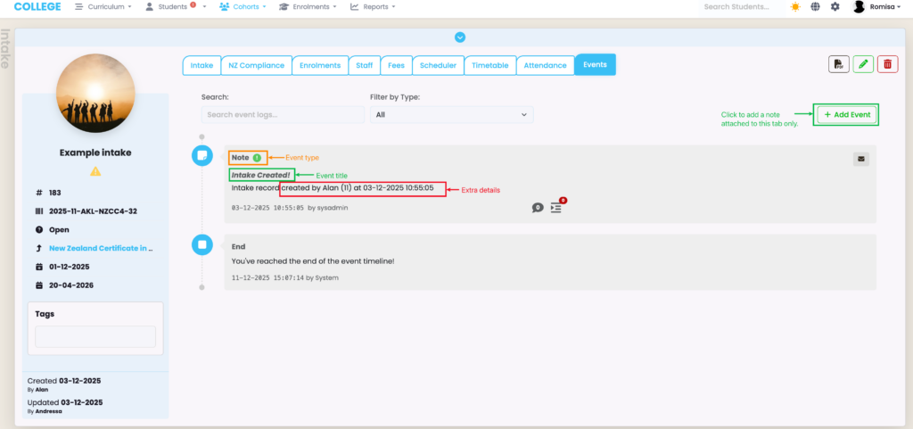Screen dimensions: 913x429
Task: Expand the collapsed header chevron
Action: point(460,37)
